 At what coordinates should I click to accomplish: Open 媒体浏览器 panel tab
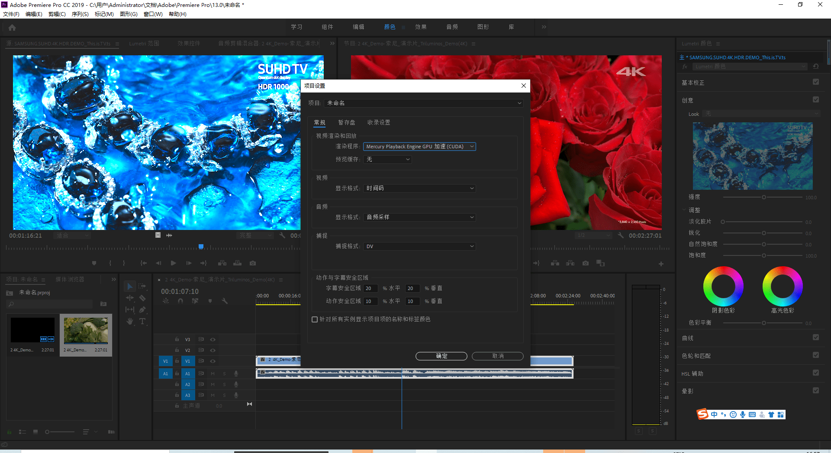pyautogui.click(x=70, y=280)
